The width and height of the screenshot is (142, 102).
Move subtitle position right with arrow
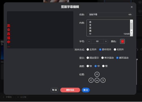tap(103, 80)
